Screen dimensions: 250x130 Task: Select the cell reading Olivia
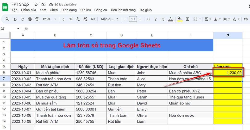click(152, 115)
